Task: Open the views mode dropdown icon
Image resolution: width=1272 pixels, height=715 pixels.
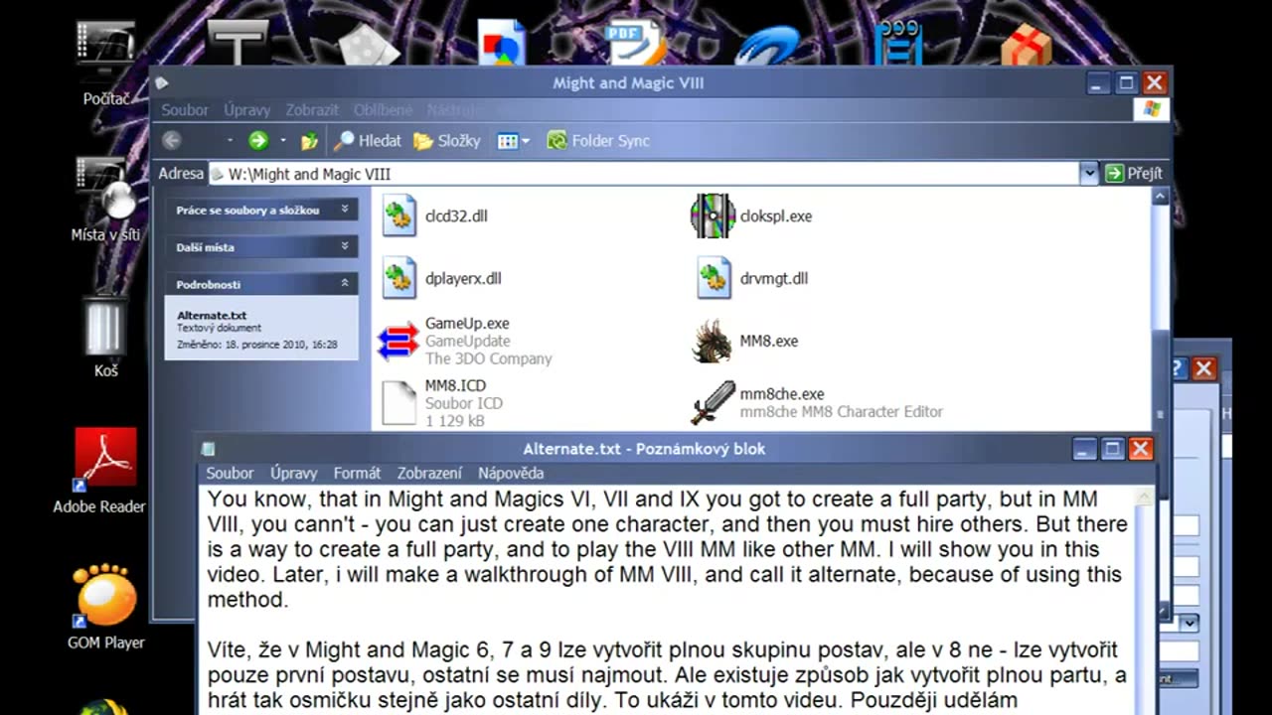Action: point(514,141)
